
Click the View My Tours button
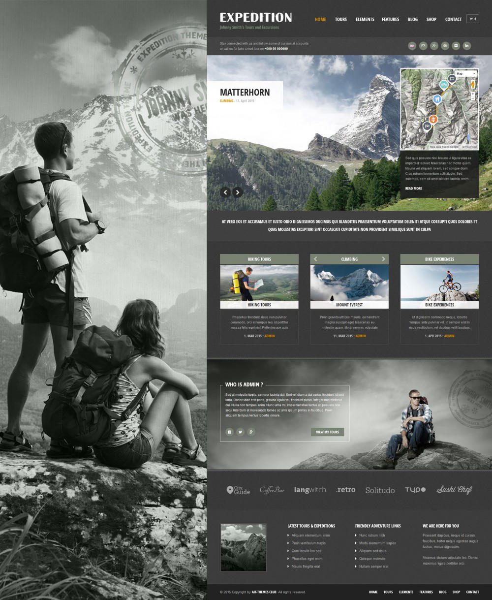click(x=327, y=432)
